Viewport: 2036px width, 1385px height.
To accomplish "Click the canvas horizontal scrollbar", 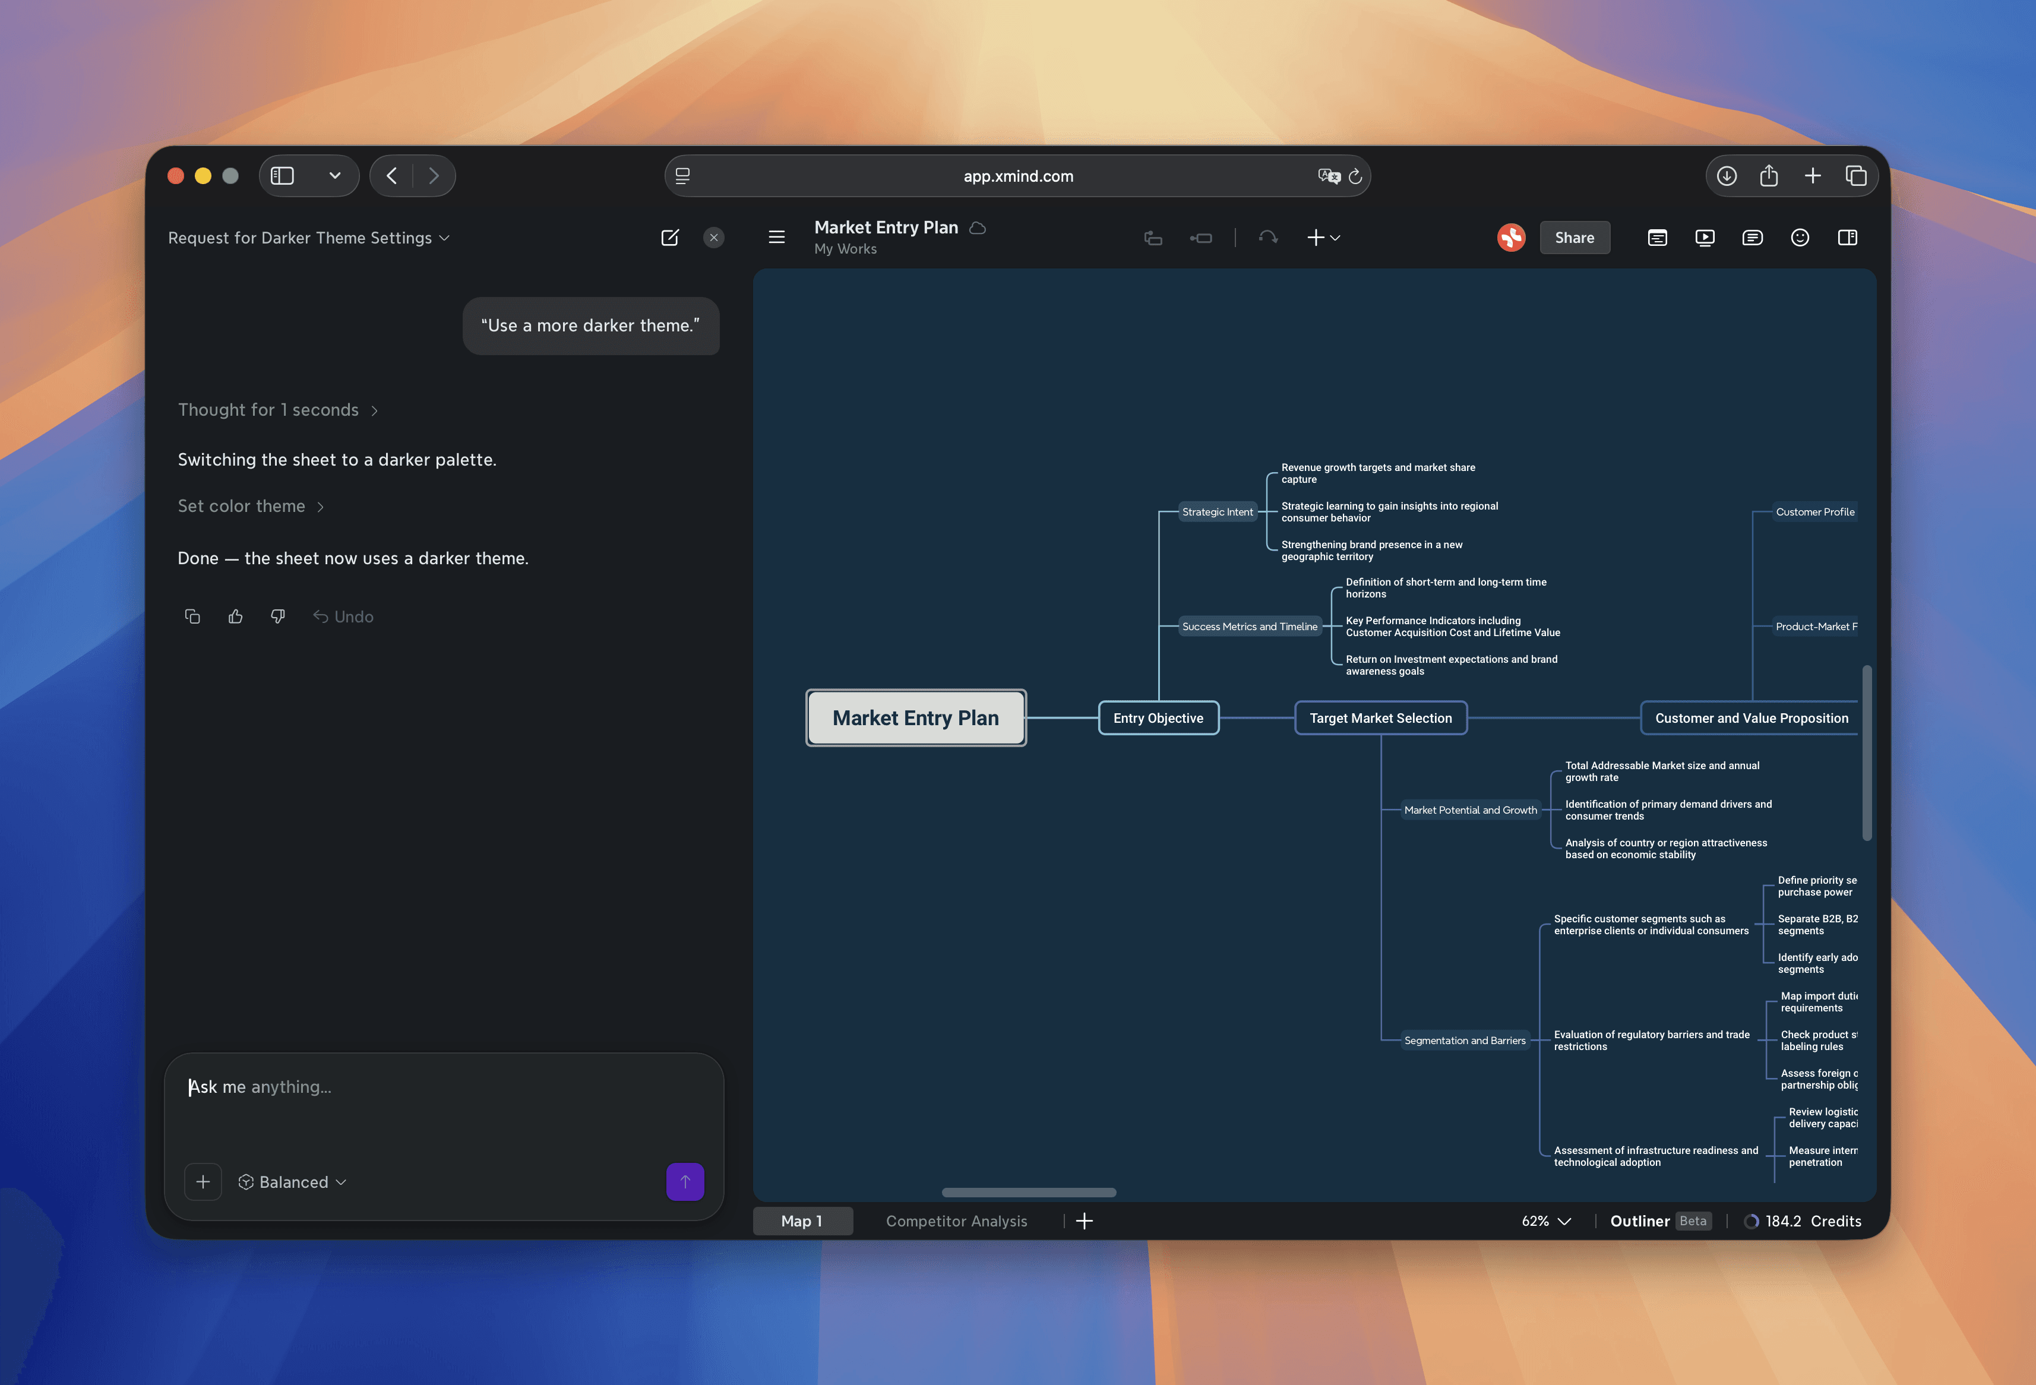I will (x=1029, y=1192).
